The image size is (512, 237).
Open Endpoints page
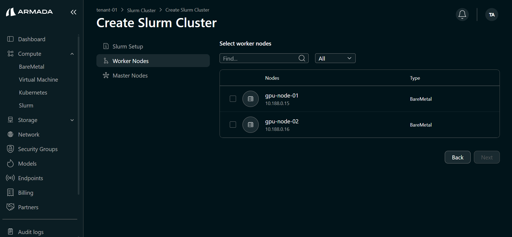(31, 178)
